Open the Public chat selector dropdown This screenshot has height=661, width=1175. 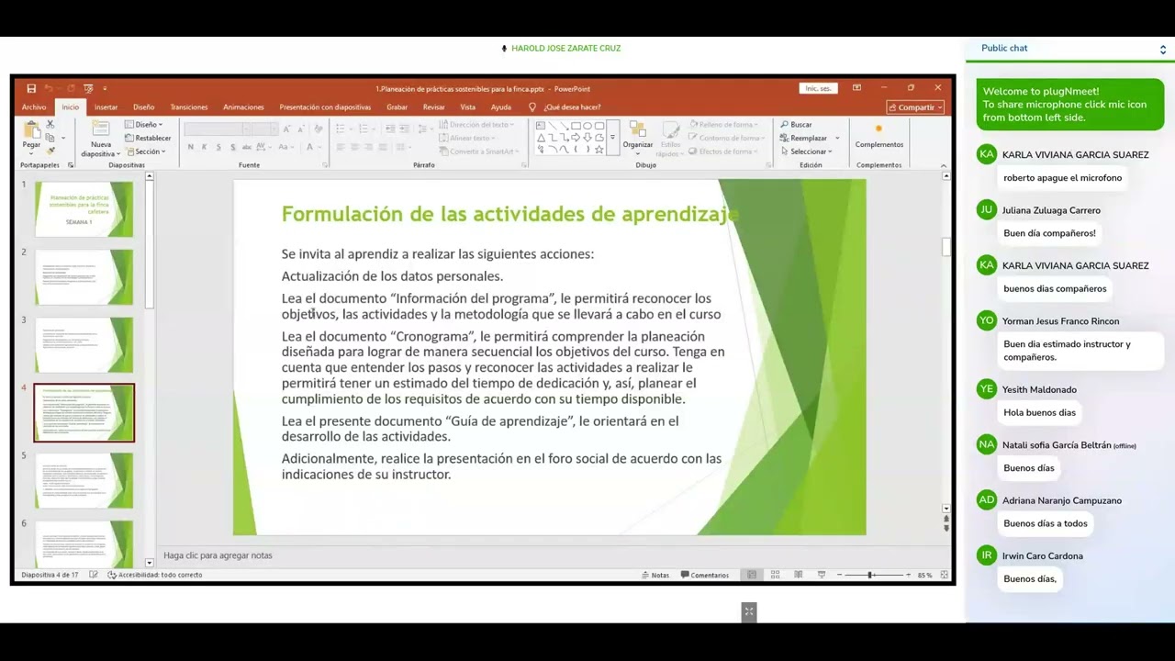[1163, 50]
